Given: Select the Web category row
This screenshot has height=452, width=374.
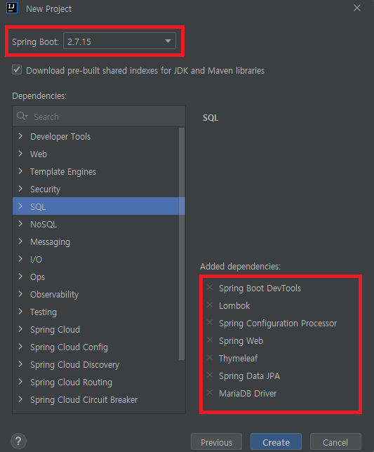Looking at the screenshot, I should tap(95, 154).
